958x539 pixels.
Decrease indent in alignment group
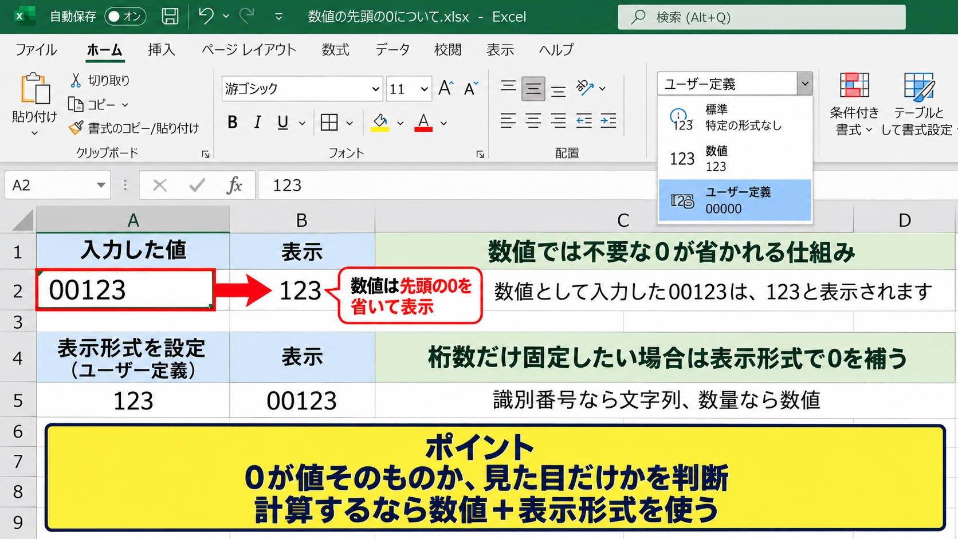[584, 121]
